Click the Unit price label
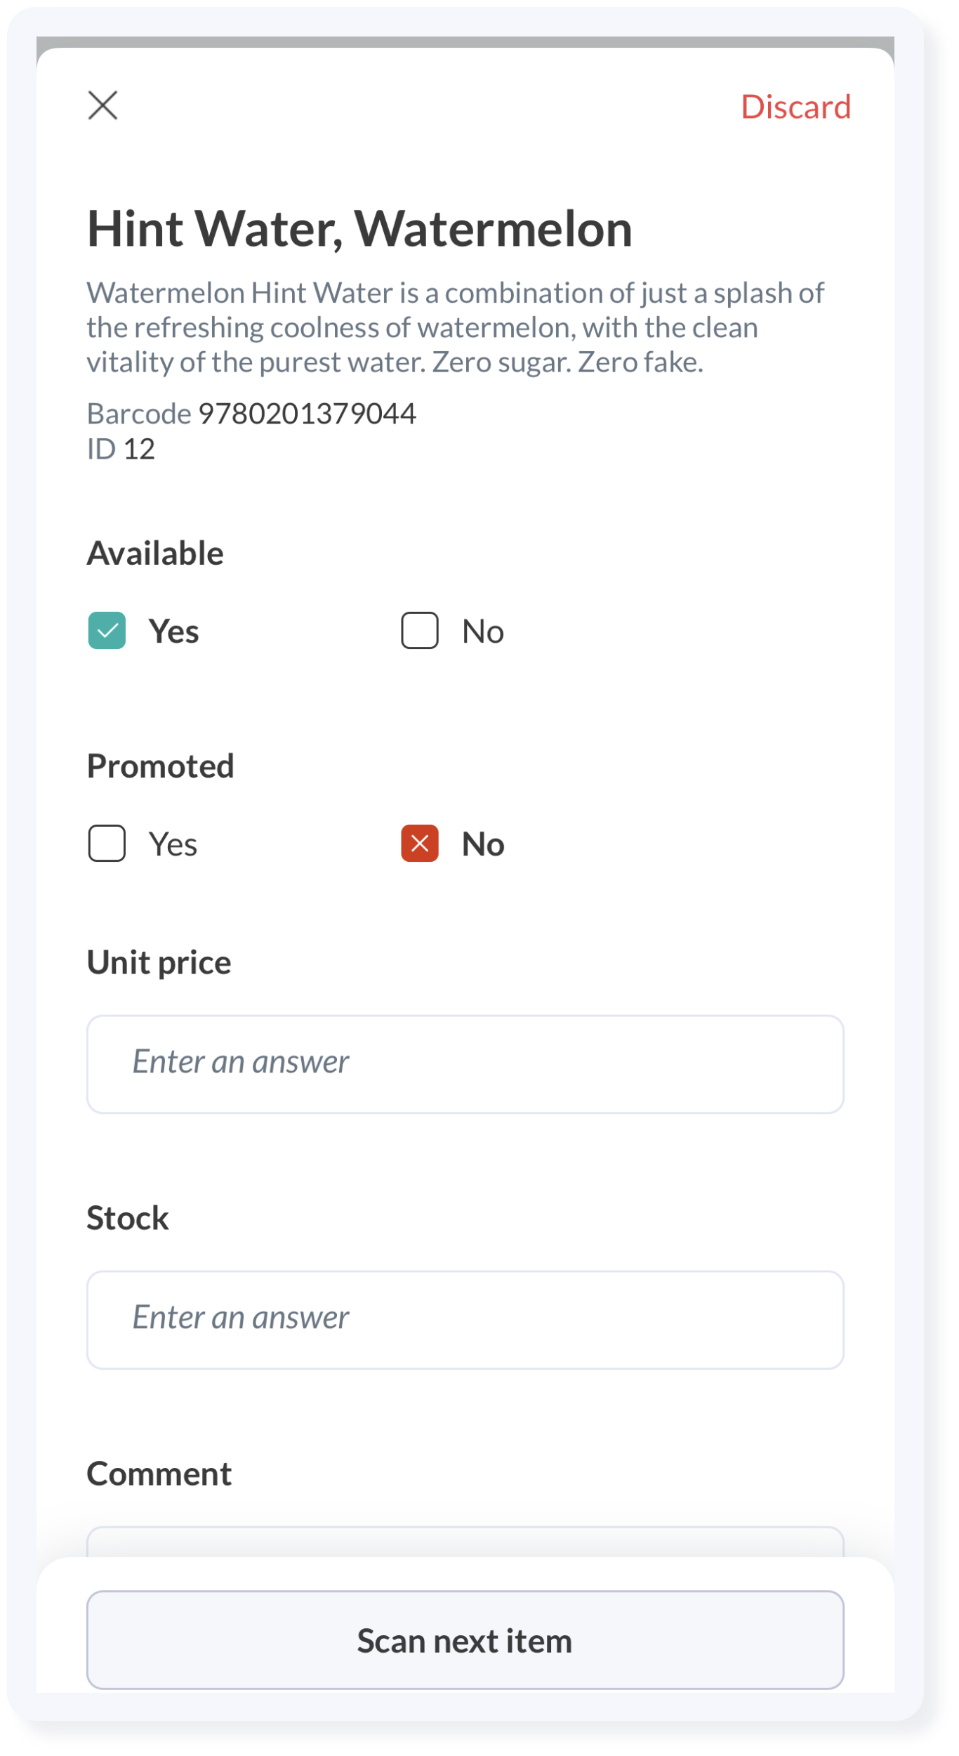Image resolution: width=959 pixels, height=1756 pixels. pyautogui.click(x=159, y=962)
